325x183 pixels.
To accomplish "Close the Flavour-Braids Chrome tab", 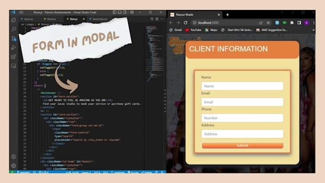I will pyautogui.click(x=219, y=15).
